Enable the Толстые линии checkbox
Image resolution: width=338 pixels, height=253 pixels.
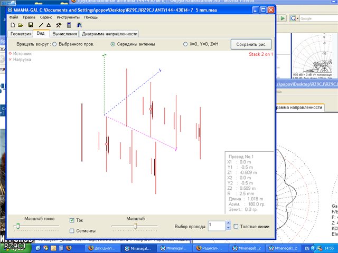236,226
